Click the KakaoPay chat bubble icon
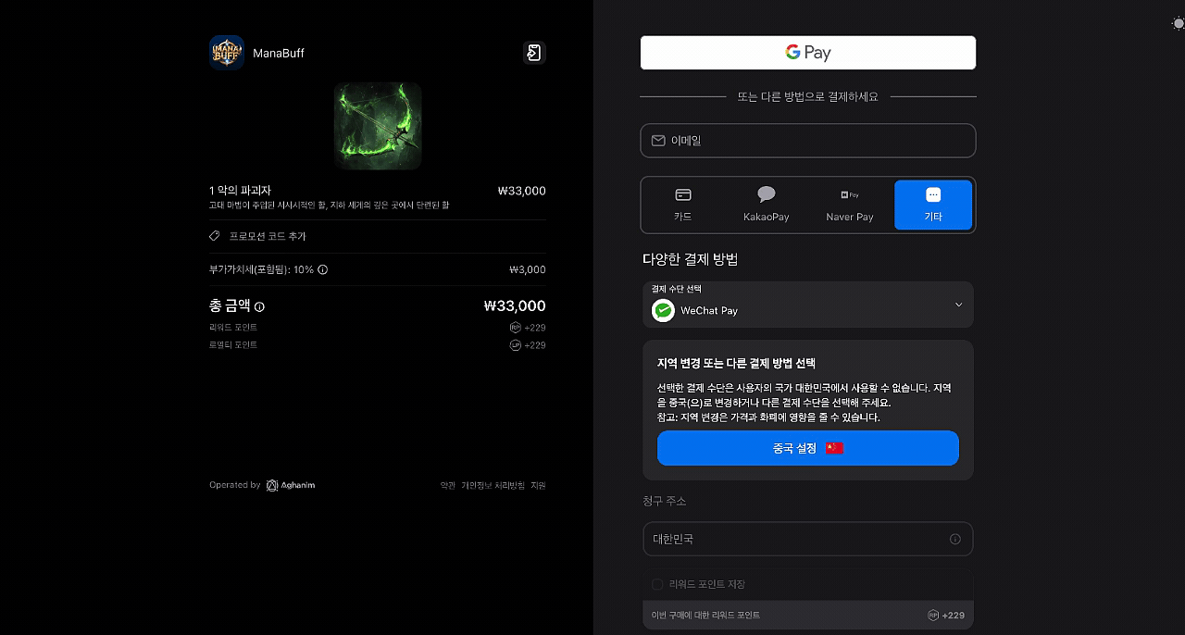 pyautogui.click(x=766, y=194)
